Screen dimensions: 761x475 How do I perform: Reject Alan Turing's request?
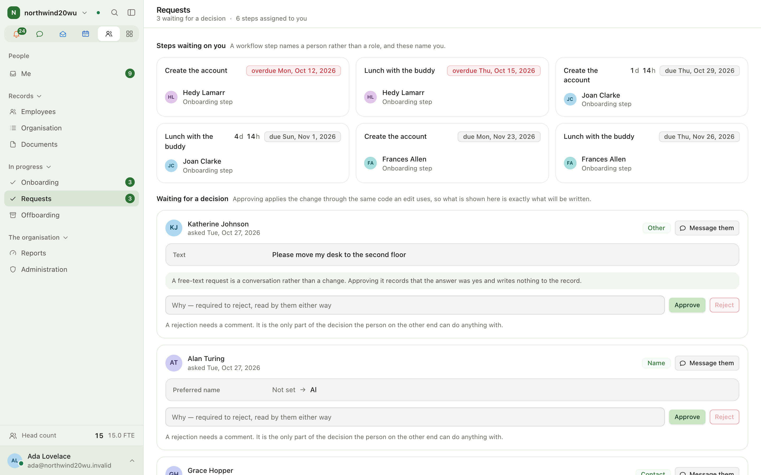[x=724, y=417]
